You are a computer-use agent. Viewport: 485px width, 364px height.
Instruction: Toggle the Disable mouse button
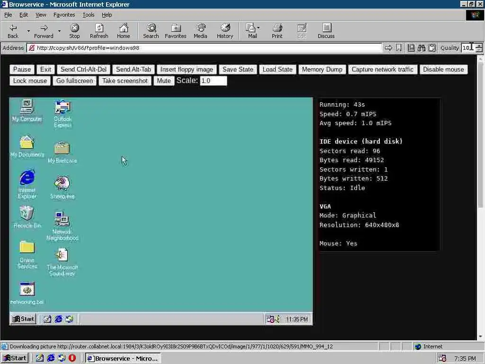click(443, 69)
